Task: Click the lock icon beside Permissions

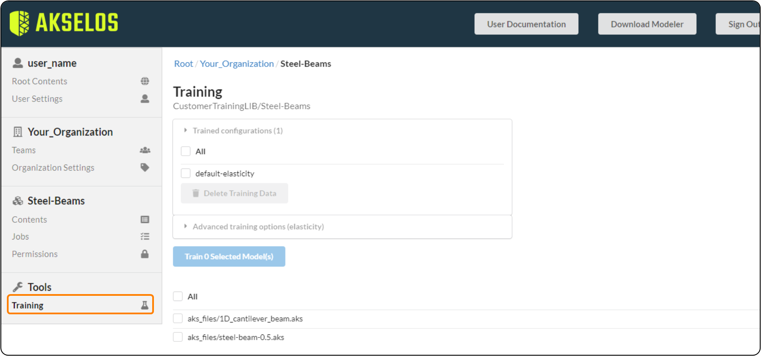Action: [x=145, y=254]
